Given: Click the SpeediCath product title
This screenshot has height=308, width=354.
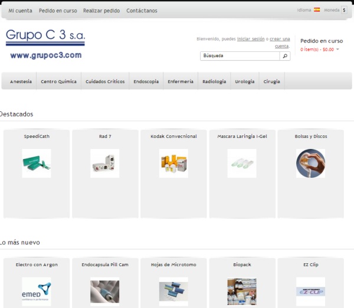Looking at the screenshot, I should pyautogui.click(x=37, y=136).
